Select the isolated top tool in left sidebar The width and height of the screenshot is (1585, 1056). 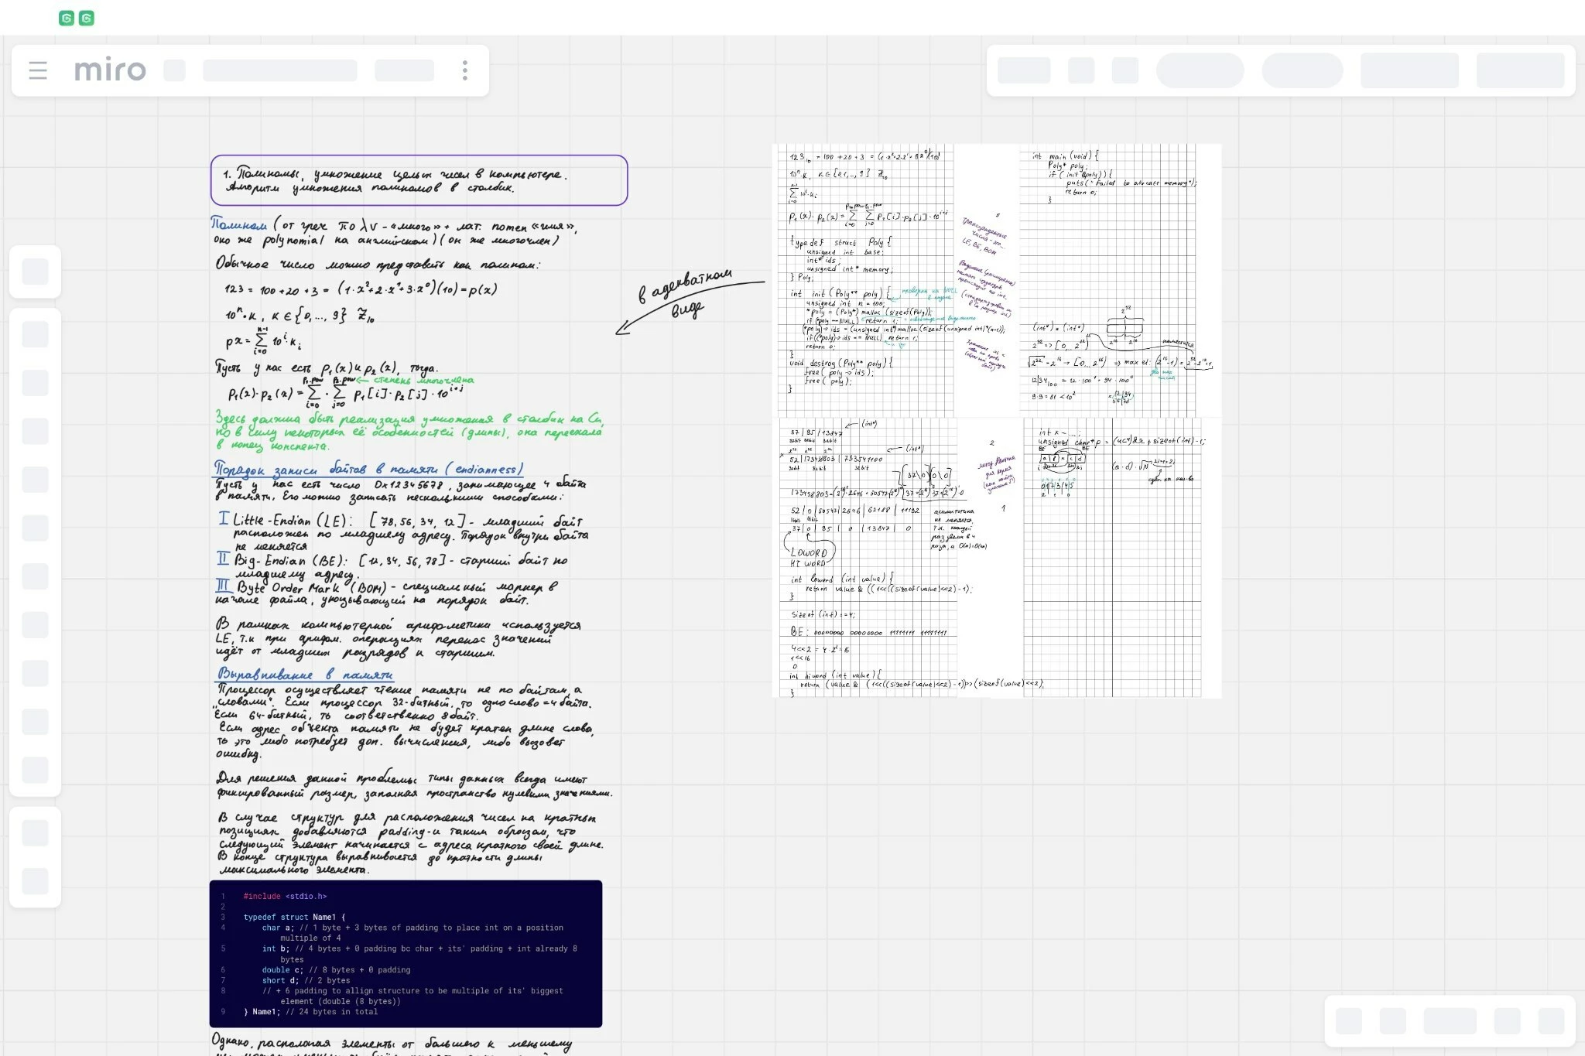35,272
